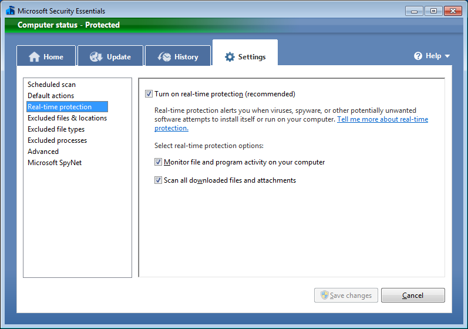This screenshot has width=468, height=329.
Task: Toggle Monitor file and program activity checkbox
Action: pos(158,162)
